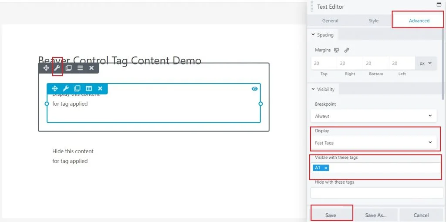Open row actions hamburger menu icon

point(80,68)
